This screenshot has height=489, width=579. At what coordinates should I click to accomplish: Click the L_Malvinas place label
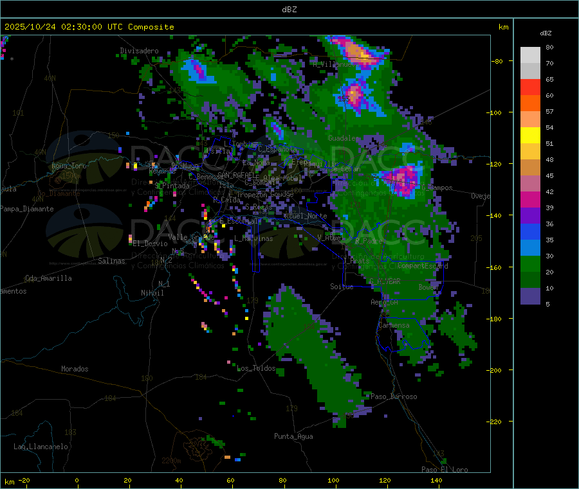pos(253,239)
